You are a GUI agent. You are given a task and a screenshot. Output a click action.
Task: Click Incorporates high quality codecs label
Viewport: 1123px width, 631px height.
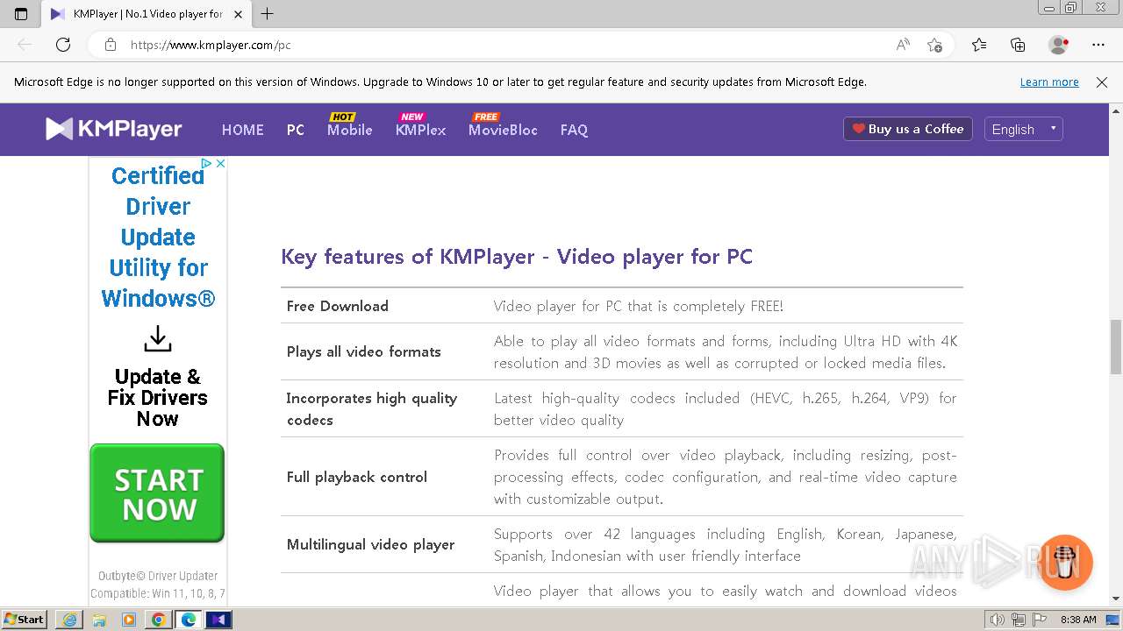(372, 408)
